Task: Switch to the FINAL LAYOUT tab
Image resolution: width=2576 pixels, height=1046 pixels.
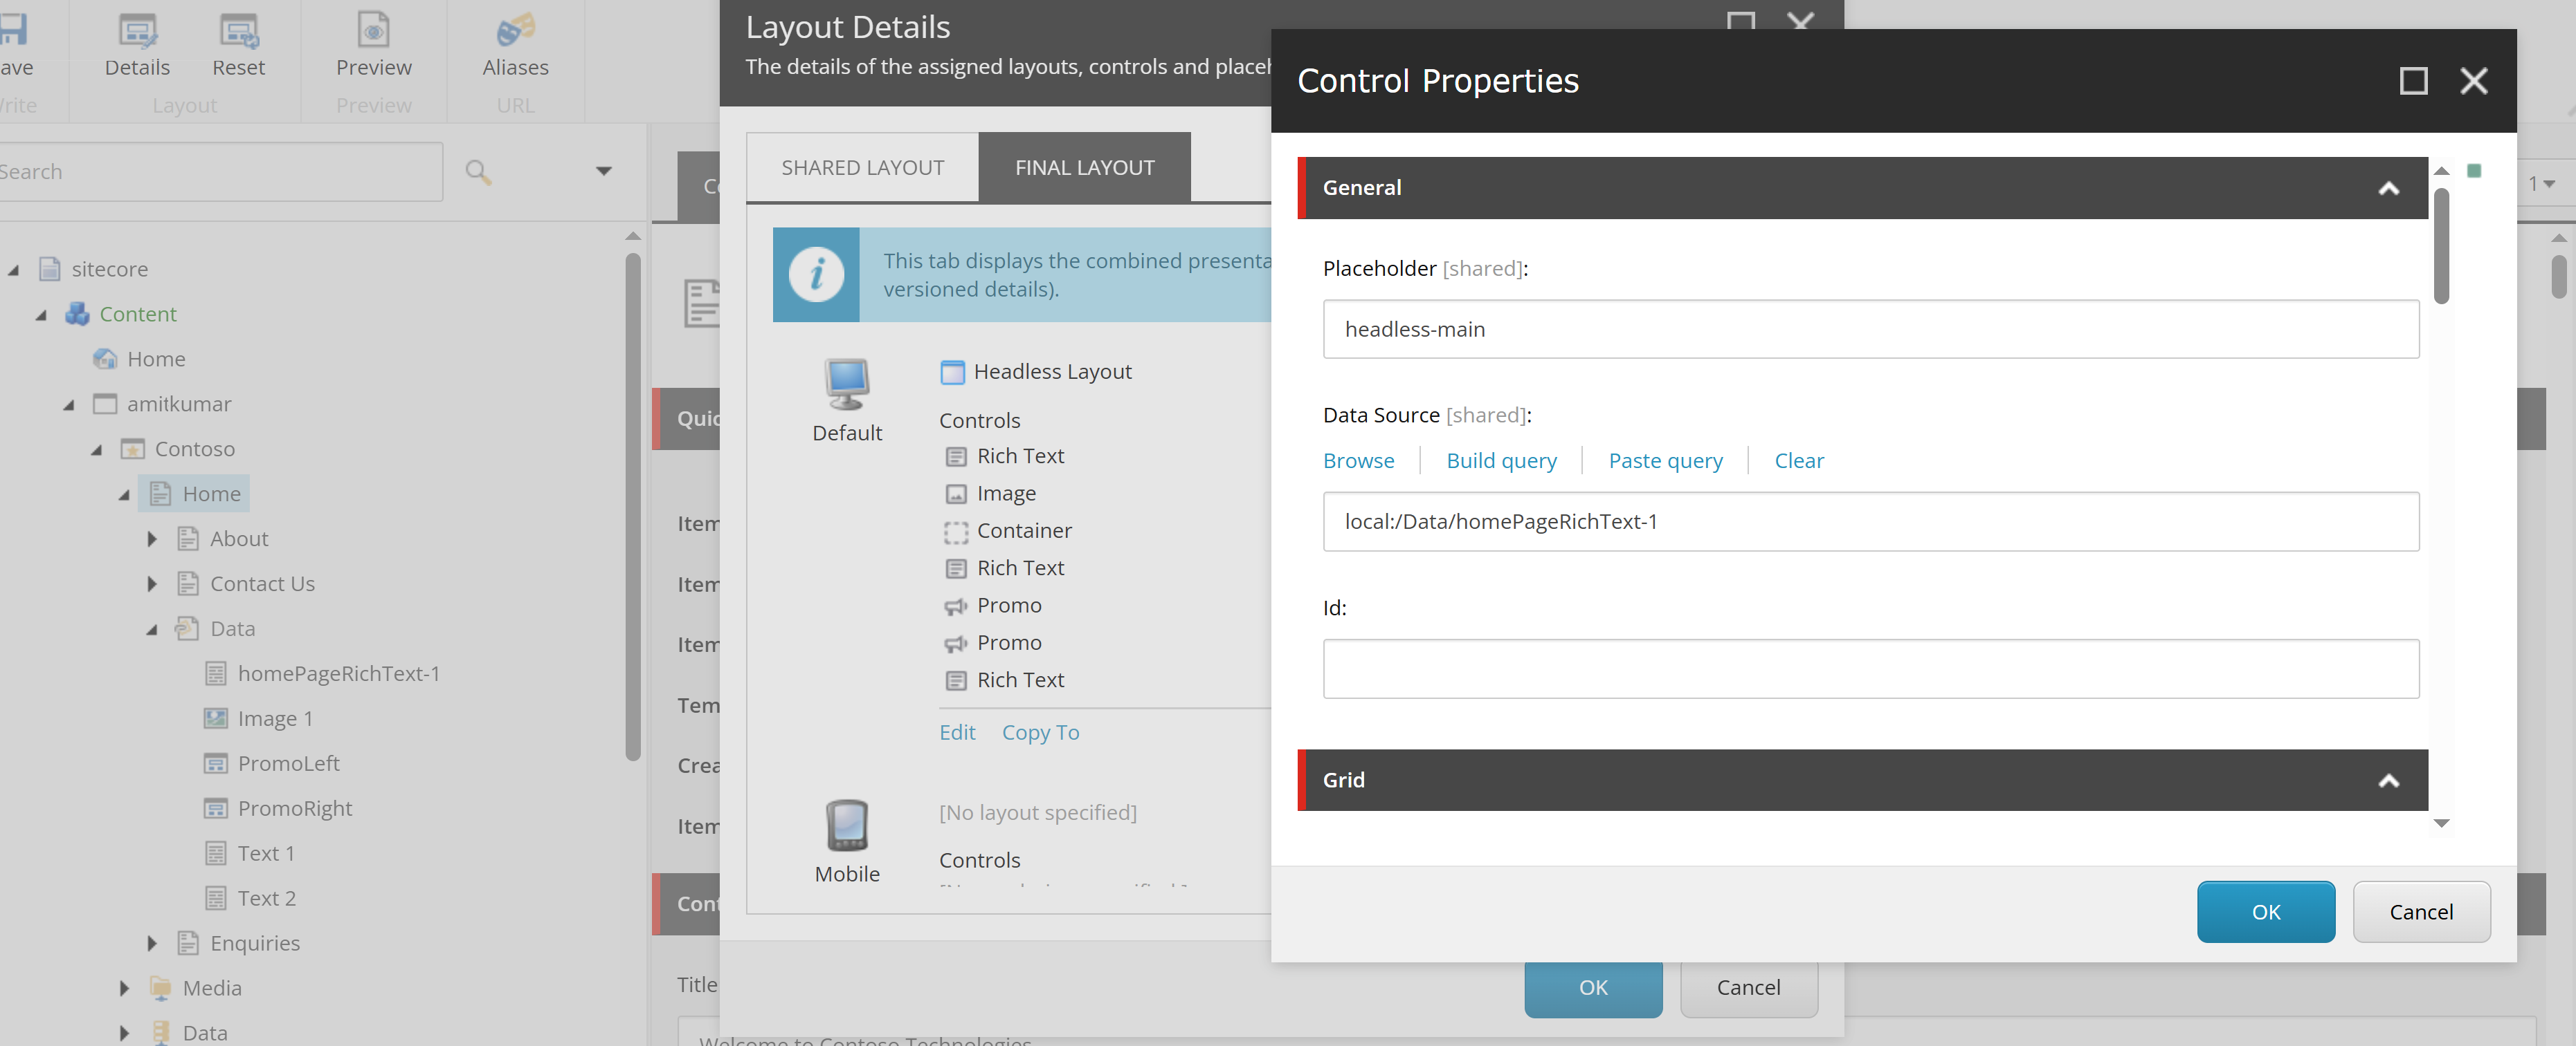Action: coord(1084,168)
